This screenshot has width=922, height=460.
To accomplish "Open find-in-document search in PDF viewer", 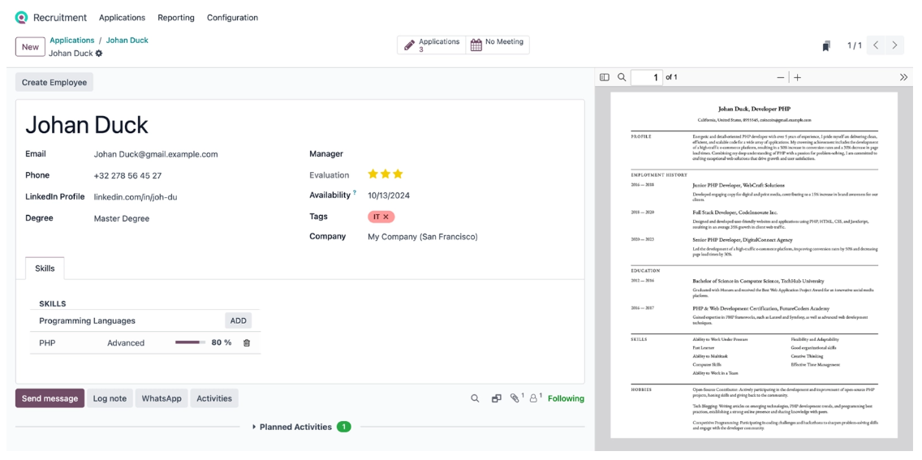I will (x=622, y=77).
